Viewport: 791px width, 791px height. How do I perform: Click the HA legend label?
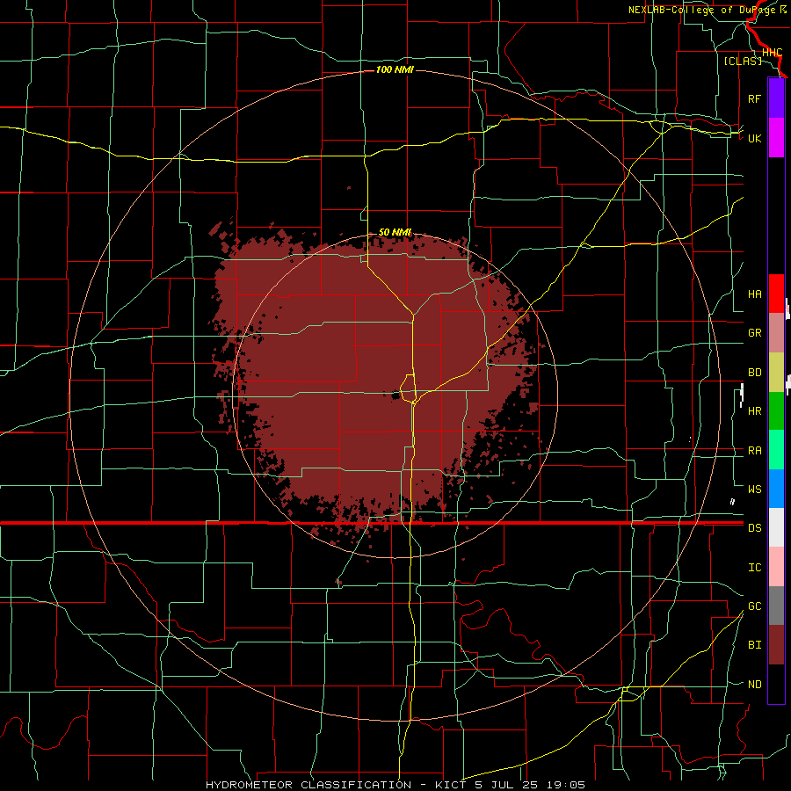[x=754, y=294]
